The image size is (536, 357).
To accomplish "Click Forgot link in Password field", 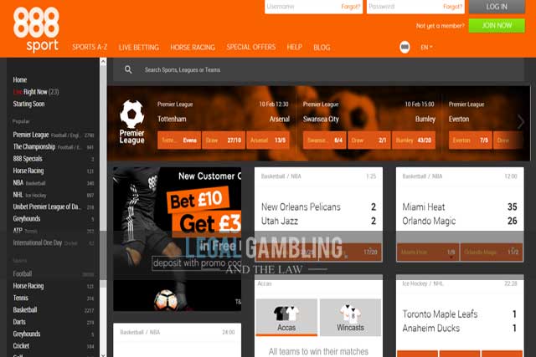I will pos(452,7).
